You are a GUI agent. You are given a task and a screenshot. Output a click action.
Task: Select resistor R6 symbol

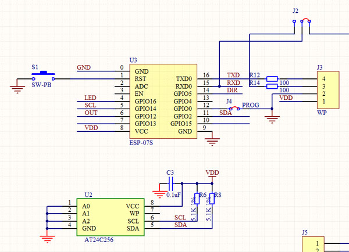coord(197,199)
